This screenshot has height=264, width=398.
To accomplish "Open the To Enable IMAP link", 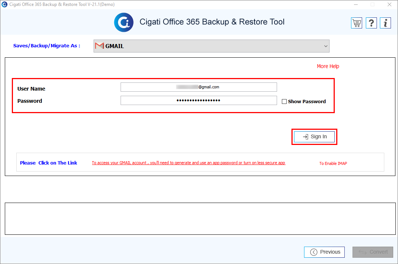I will click(333, 163).
